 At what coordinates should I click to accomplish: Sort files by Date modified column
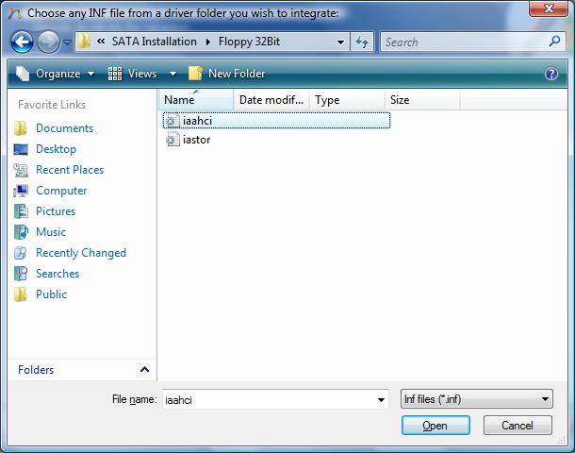[271, 99]
